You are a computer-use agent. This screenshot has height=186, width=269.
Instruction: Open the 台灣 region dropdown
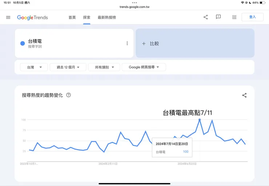tap(34, 67)
